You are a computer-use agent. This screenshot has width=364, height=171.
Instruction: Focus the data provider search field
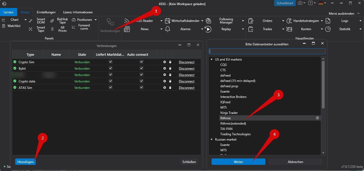click(x=267, y=51)
